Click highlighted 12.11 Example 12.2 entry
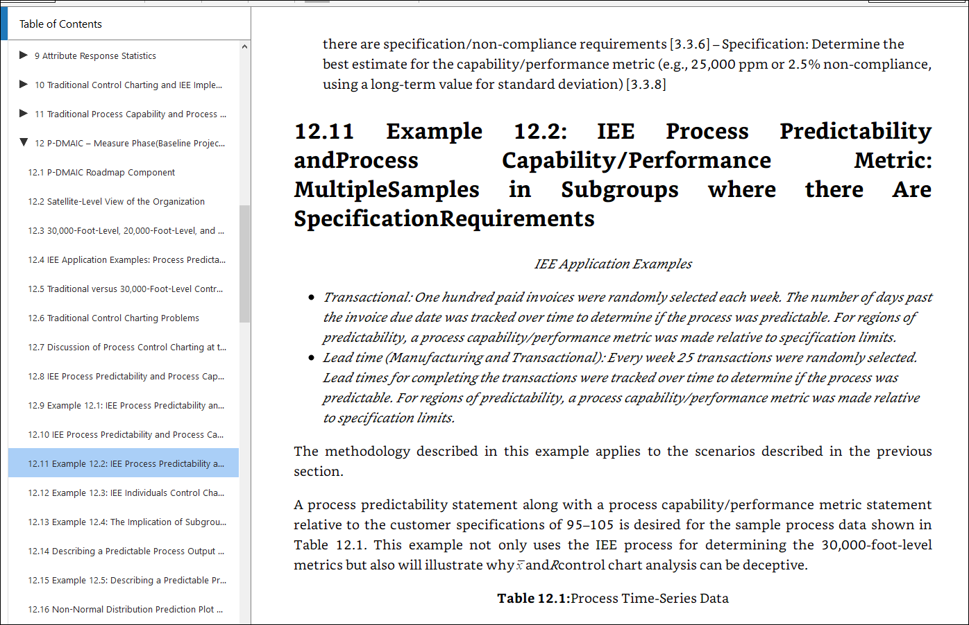The width and height of the screenshot is (969, 625). [126, 463]
